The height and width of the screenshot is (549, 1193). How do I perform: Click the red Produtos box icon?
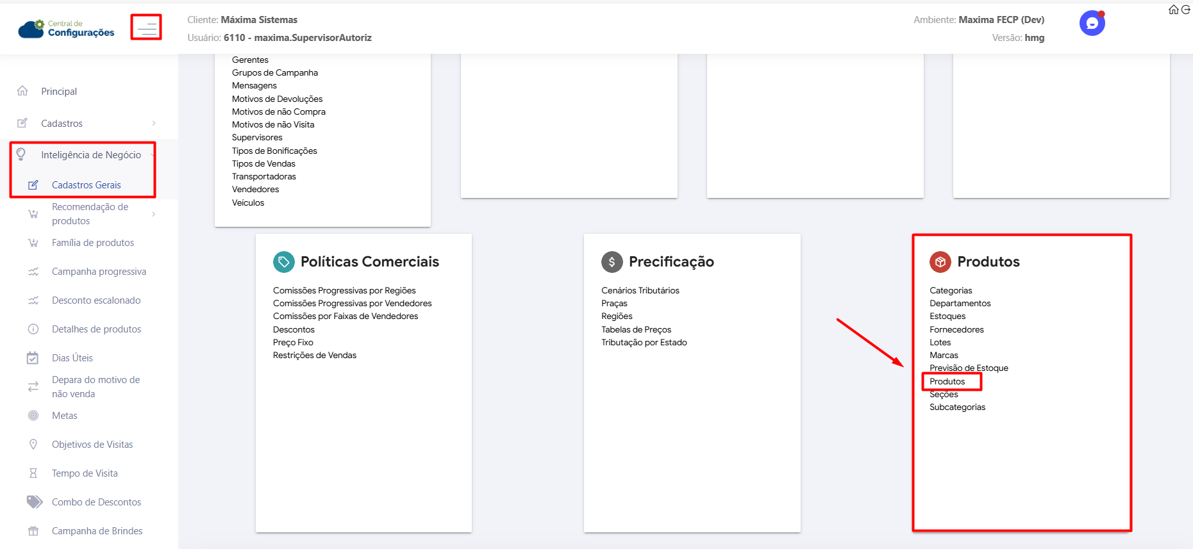940,261
